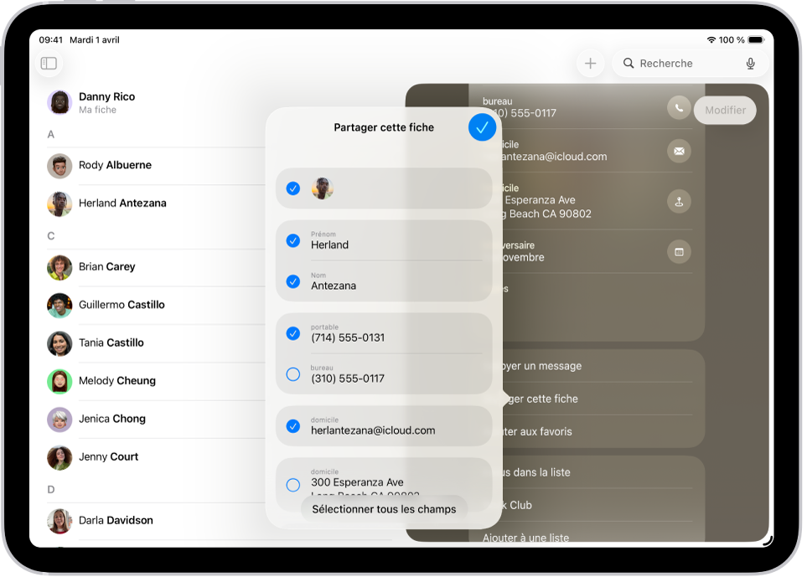807x577 pixels.
Task: Click the Modifier button
Action: [724, 110]
